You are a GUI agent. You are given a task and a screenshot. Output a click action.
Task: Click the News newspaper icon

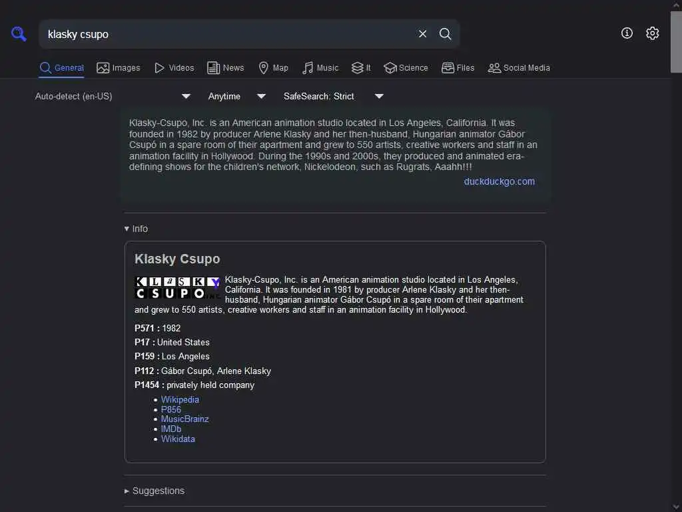[213, 68]
